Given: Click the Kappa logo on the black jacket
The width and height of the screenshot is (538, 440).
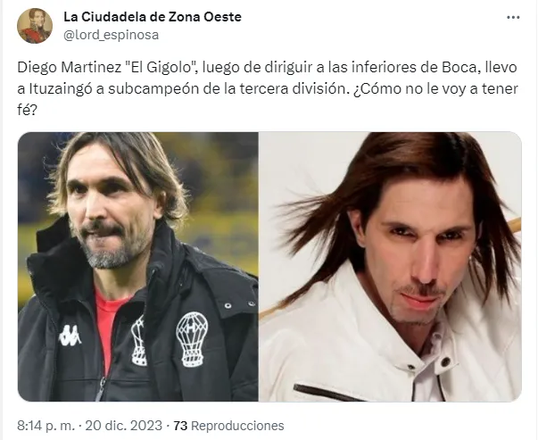Looking at the screenshot, I should [70, 336].
